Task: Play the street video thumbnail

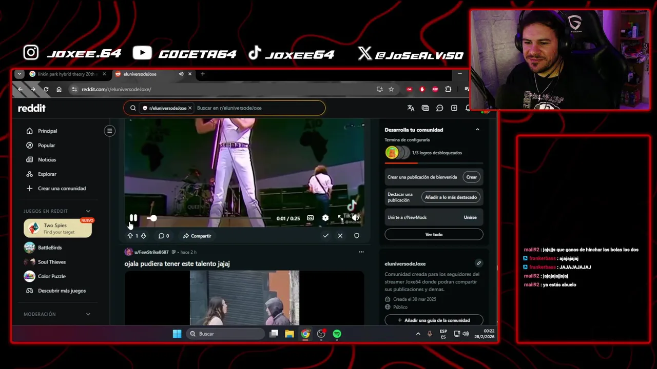Action: pyautogui.click(x=244, y=298)
